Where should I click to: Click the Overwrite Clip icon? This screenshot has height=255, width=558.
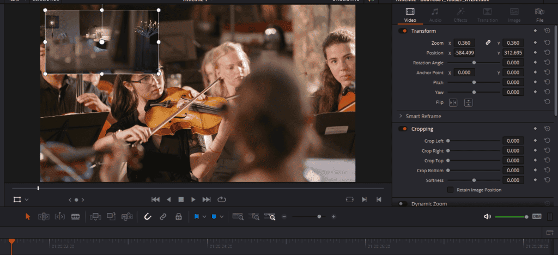[x=111, y=216]
